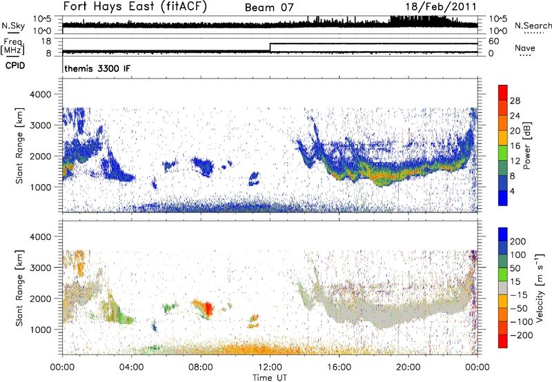Click the '16:00' time tick label
The width and height of the screenshot is (552, 382).
click(x=339, y=368)
